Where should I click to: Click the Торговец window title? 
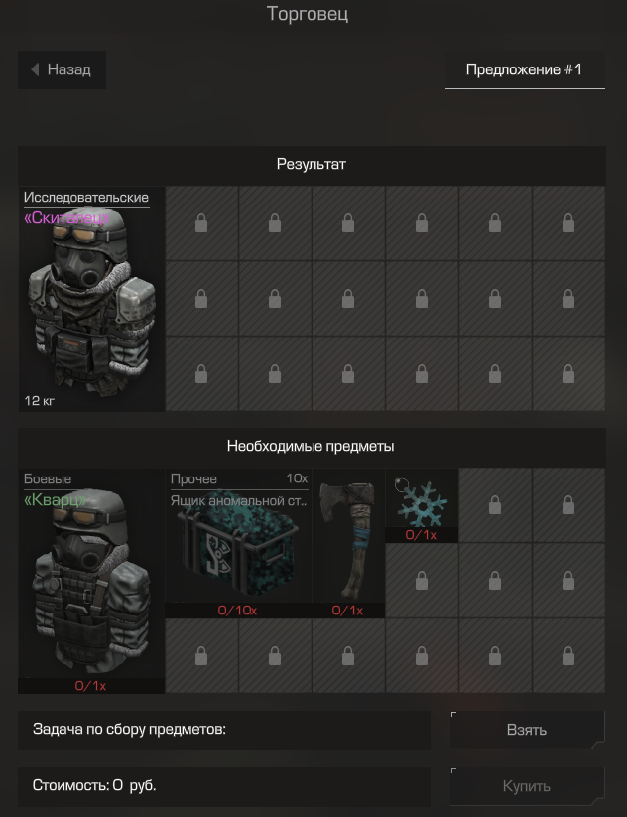tap(308, 14)
